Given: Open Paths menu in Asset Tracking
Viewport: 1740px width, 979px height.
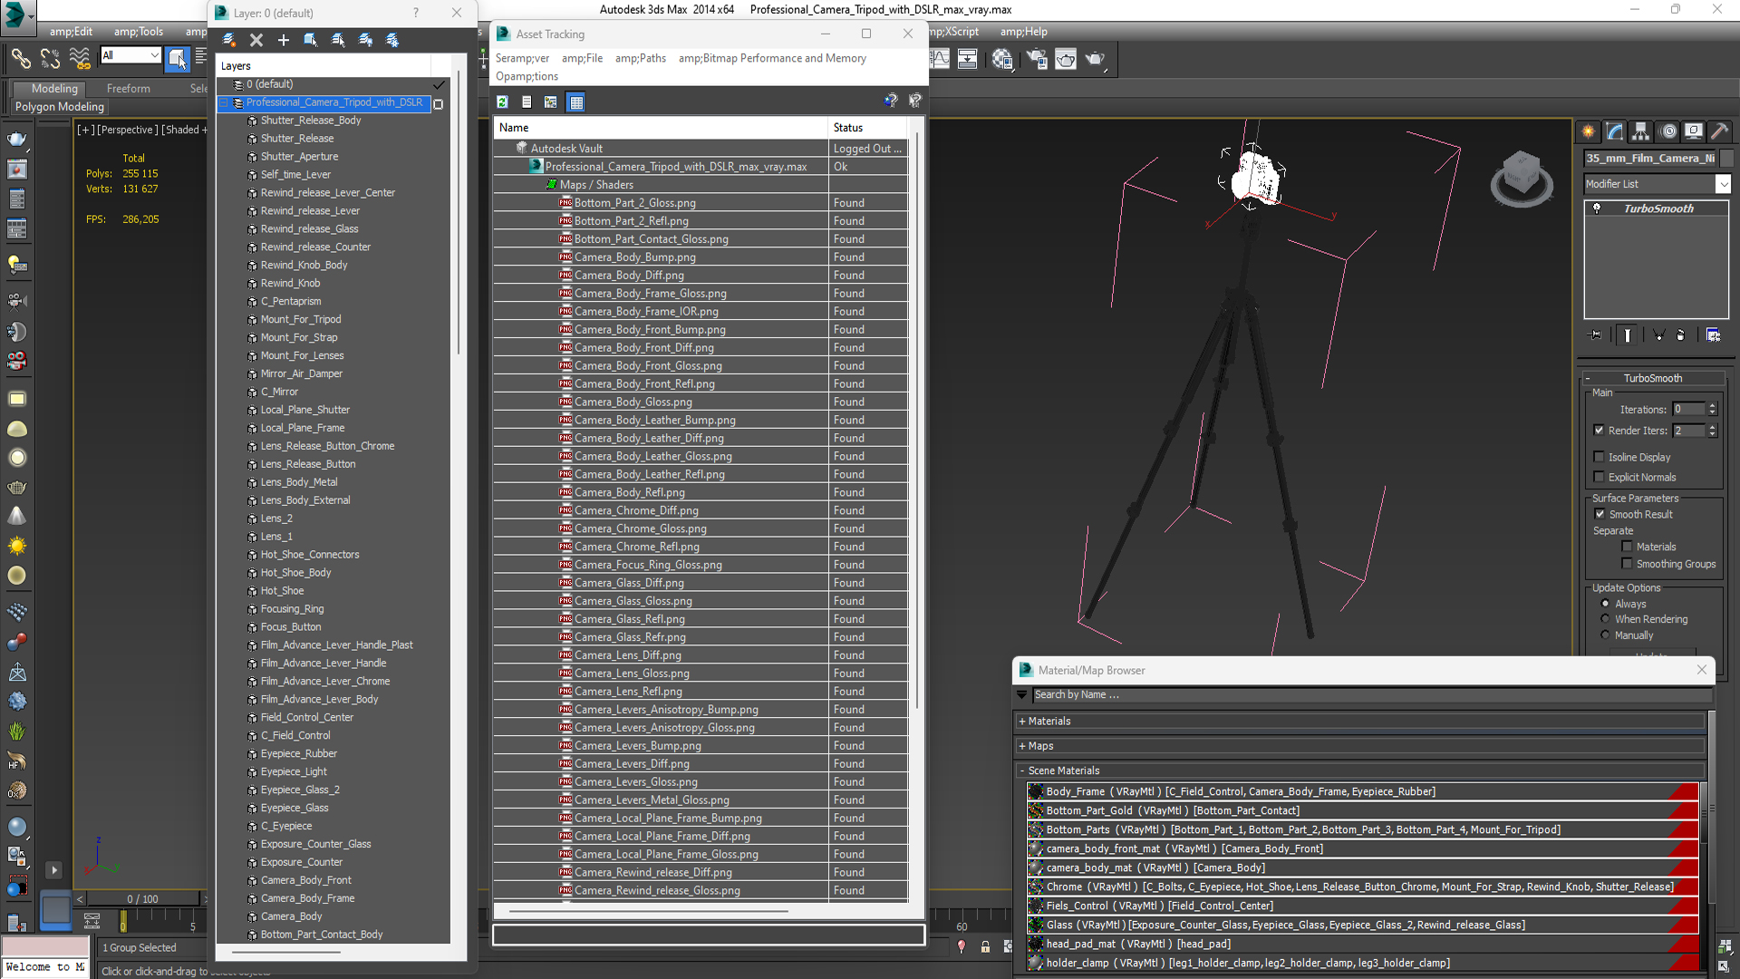Looking at the screenshot, I should point(640,58).
